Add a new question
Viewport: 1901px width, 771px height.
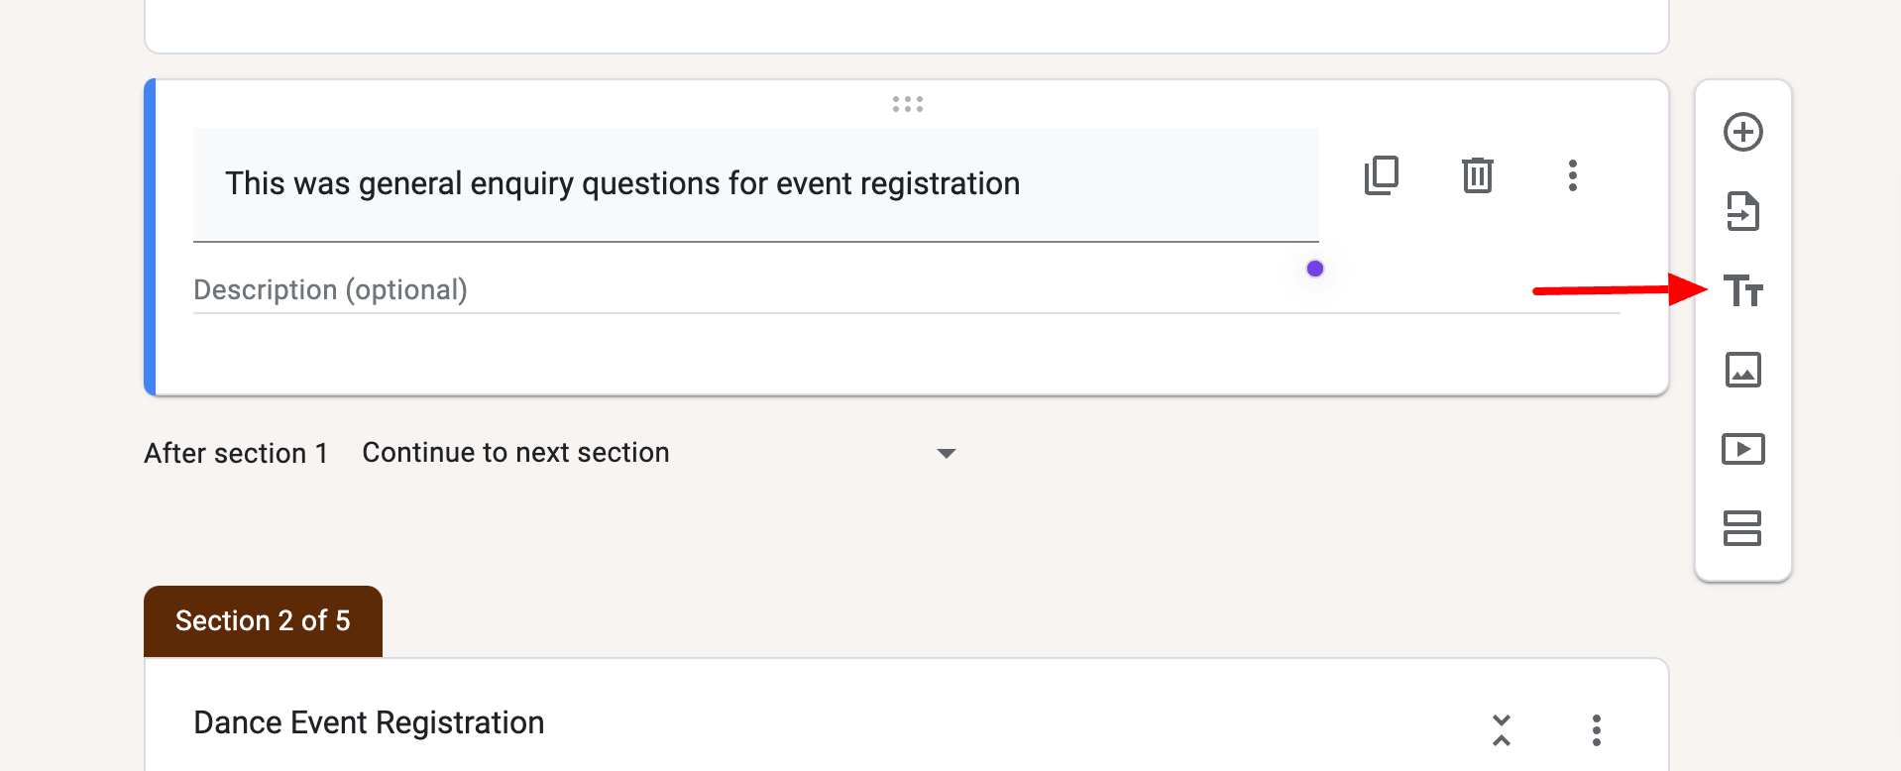pos(1742,131)
